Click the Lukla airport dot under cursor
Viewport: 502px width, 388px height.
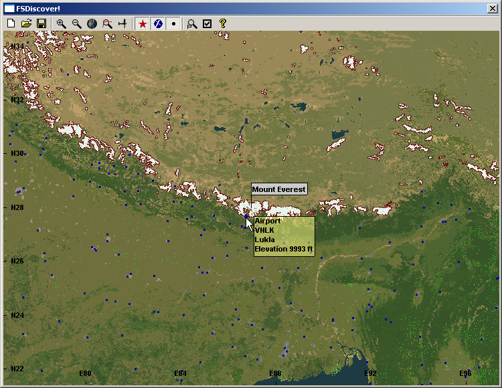(246, 217)
